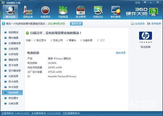Click the 26.84% battery wear value
The width and height of the screenshot is (163, 116).
[52, 63]
